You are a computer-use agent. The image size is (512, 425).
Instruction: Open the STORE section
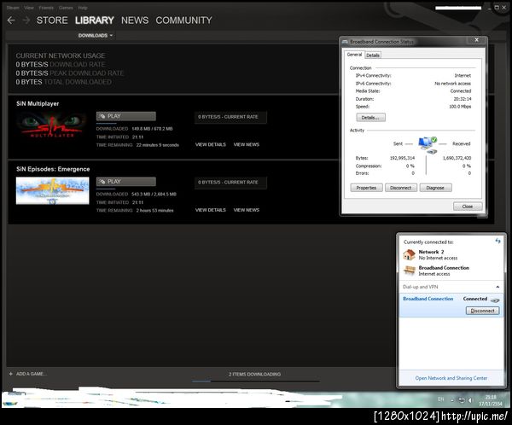click(52, 20)
